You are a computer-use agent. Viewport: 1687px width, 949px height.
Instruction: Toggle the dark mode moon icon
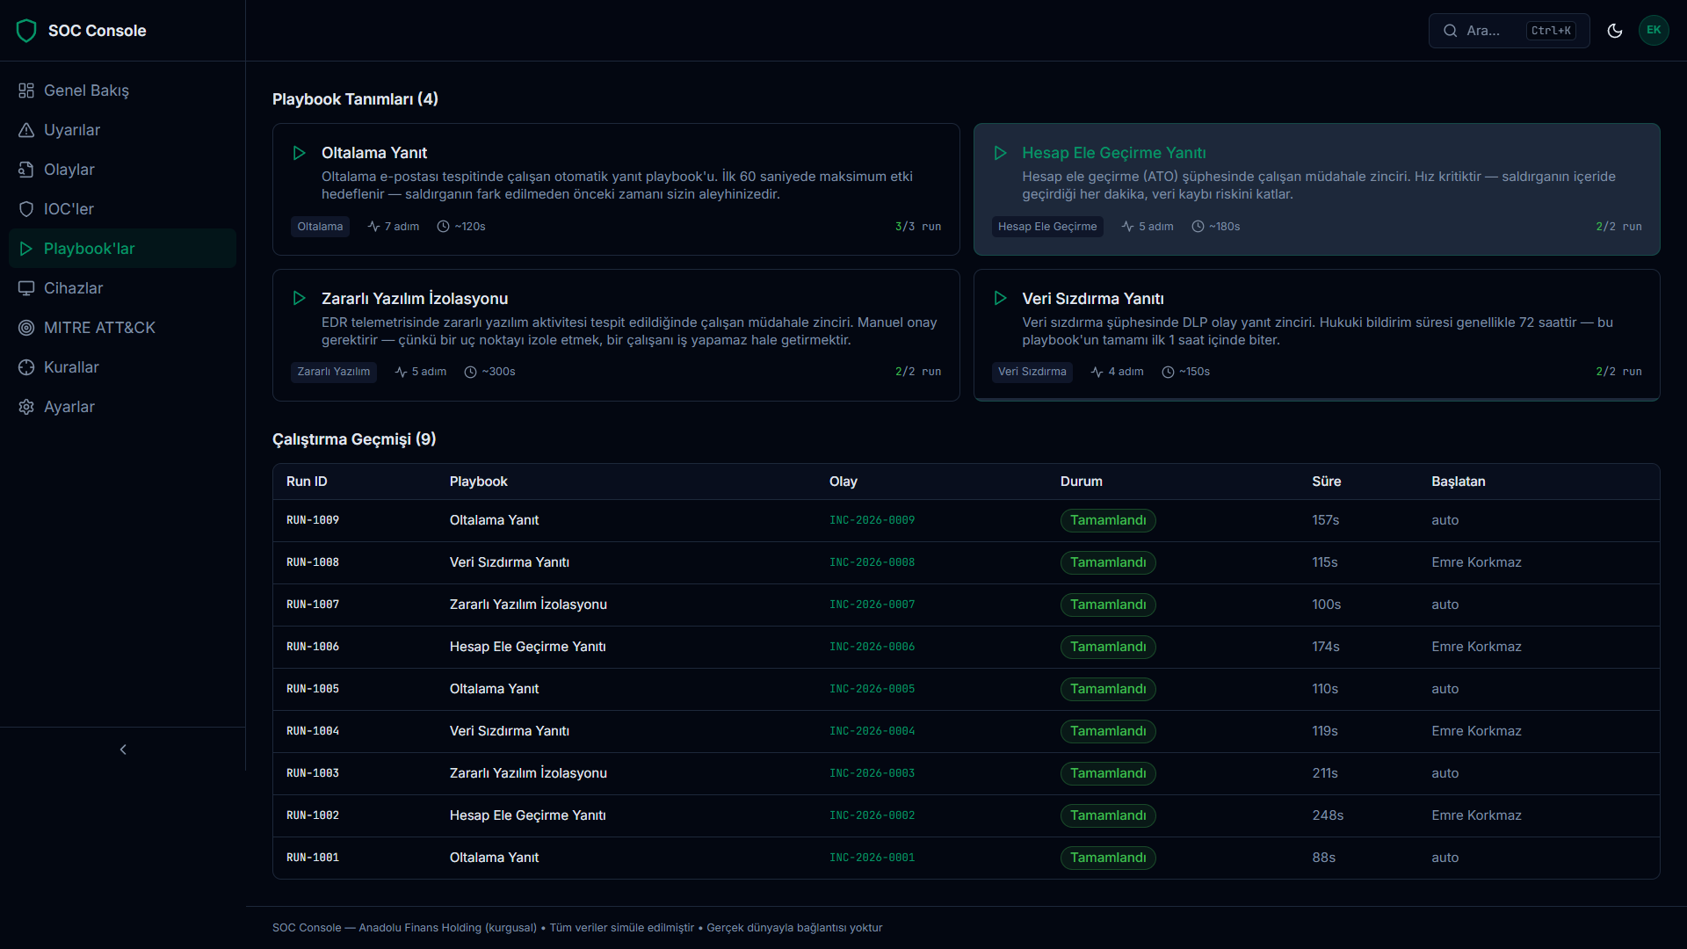1615,31
